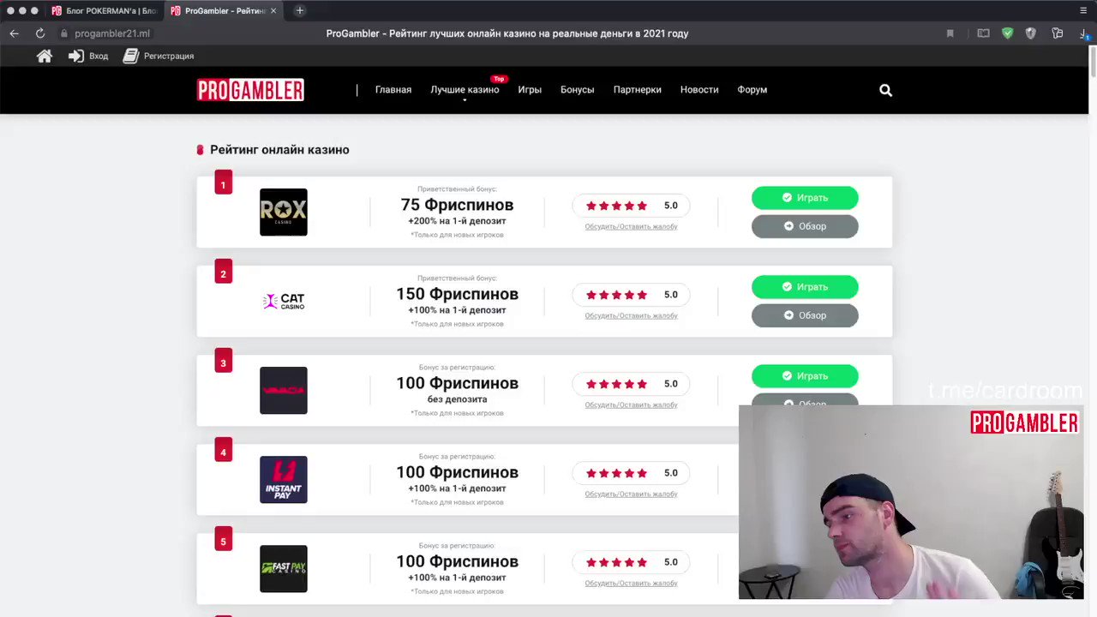Click the Вход login link text
The height and width of the screenshot is (617, 1097).
pyautogui.click(x=99, y=56)
